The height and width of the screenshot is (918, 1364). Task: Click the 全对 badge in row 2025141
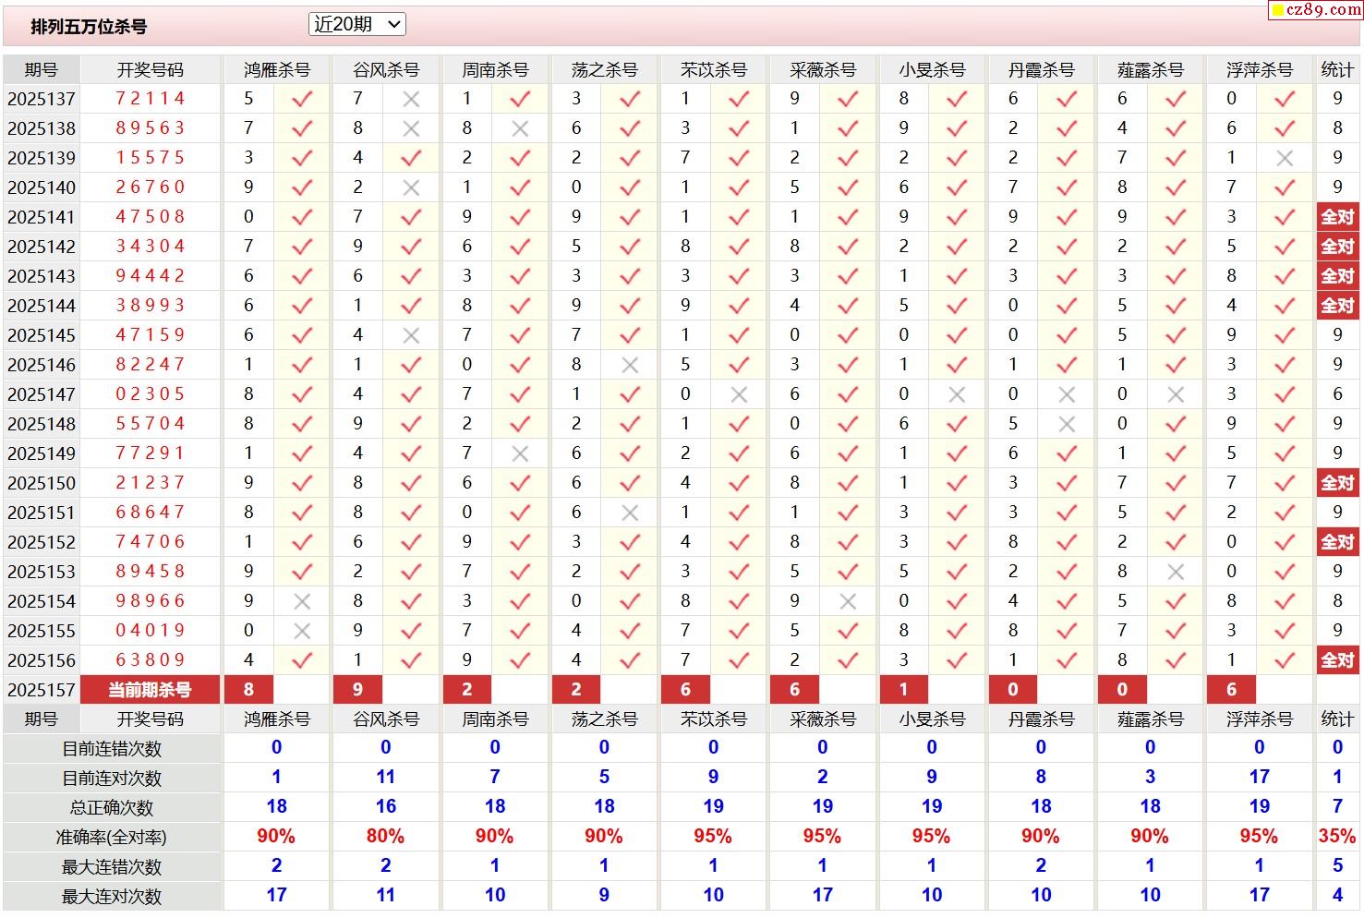tap(1337, 217)
